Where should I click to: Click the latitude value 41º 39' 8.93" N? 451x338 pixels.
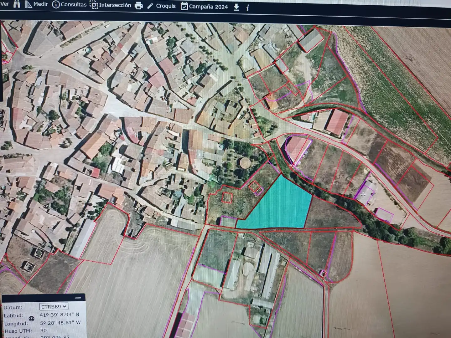pyautogui.click(x=59, y=315)
